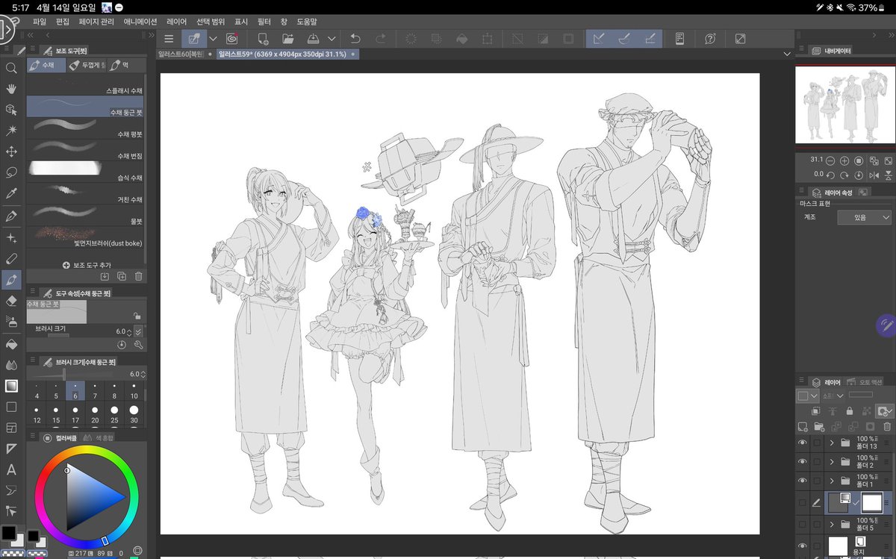Switch to the 오토 액션 tab
896x559 pixels.
[x=865, y=381]
